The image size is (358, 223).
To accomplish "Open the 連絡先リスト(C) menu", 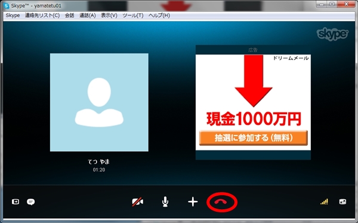I will pos(42,15).
